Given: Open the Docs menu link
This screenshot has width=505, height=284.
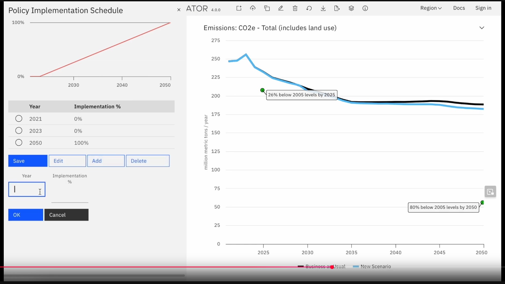Looking at the screenshot, I should click(x=459, y=8).
